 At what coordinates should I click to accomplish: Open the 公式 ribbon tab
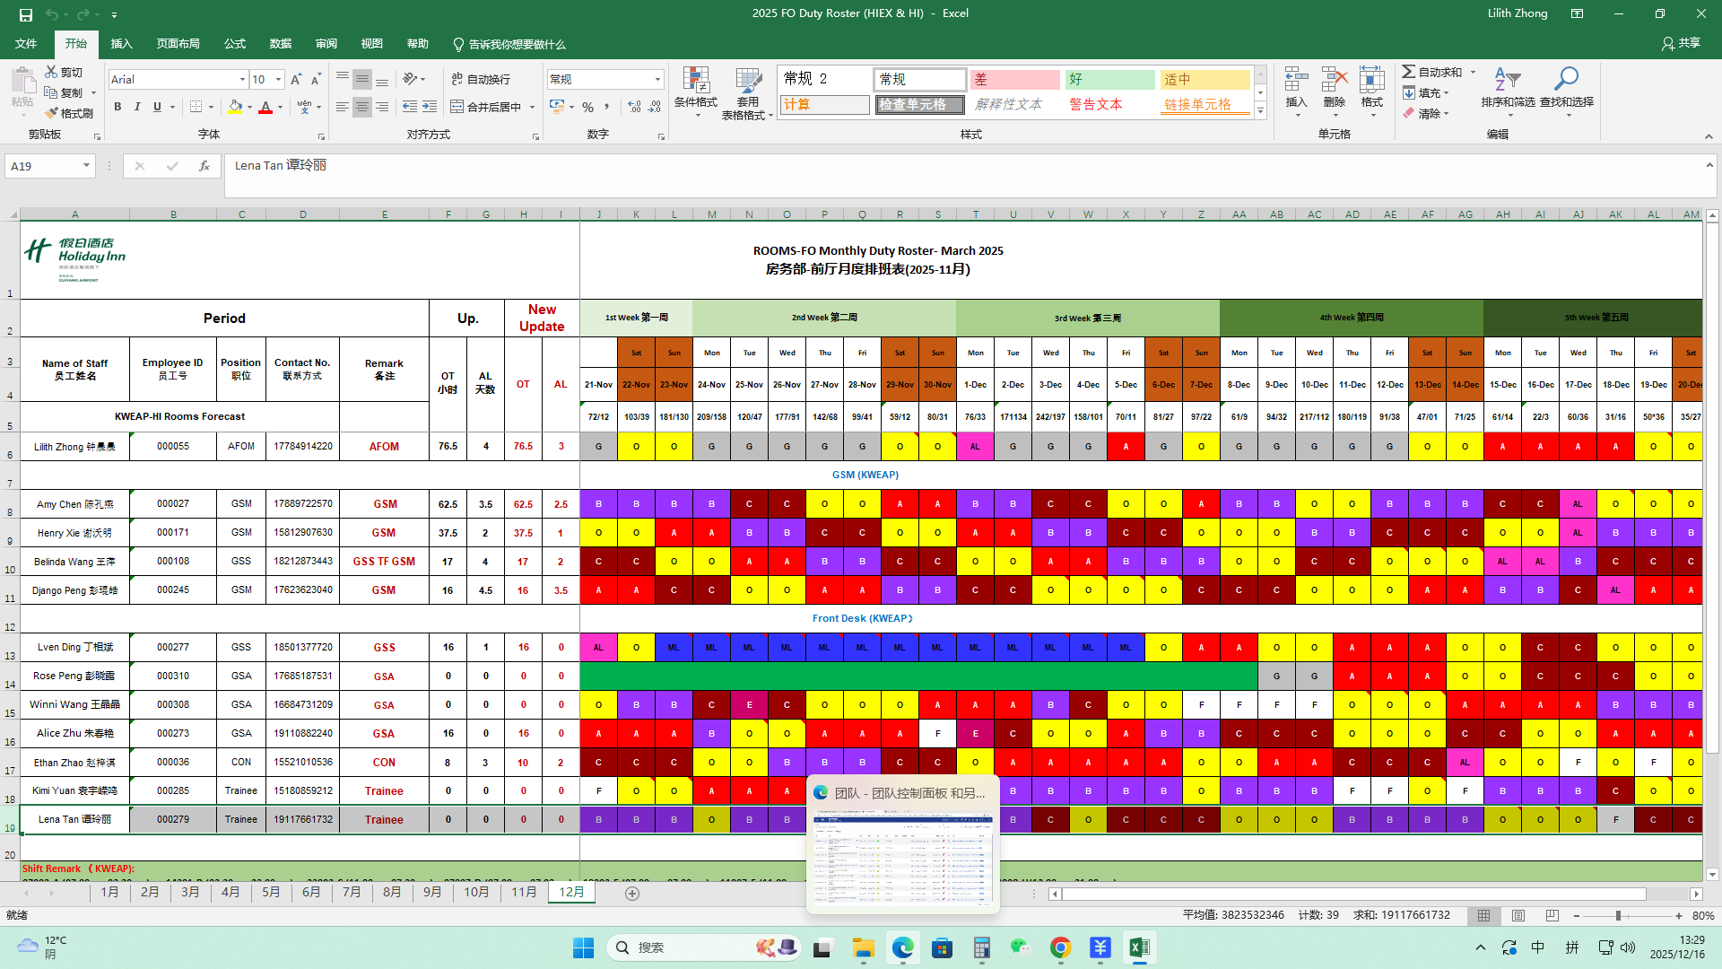235,44
